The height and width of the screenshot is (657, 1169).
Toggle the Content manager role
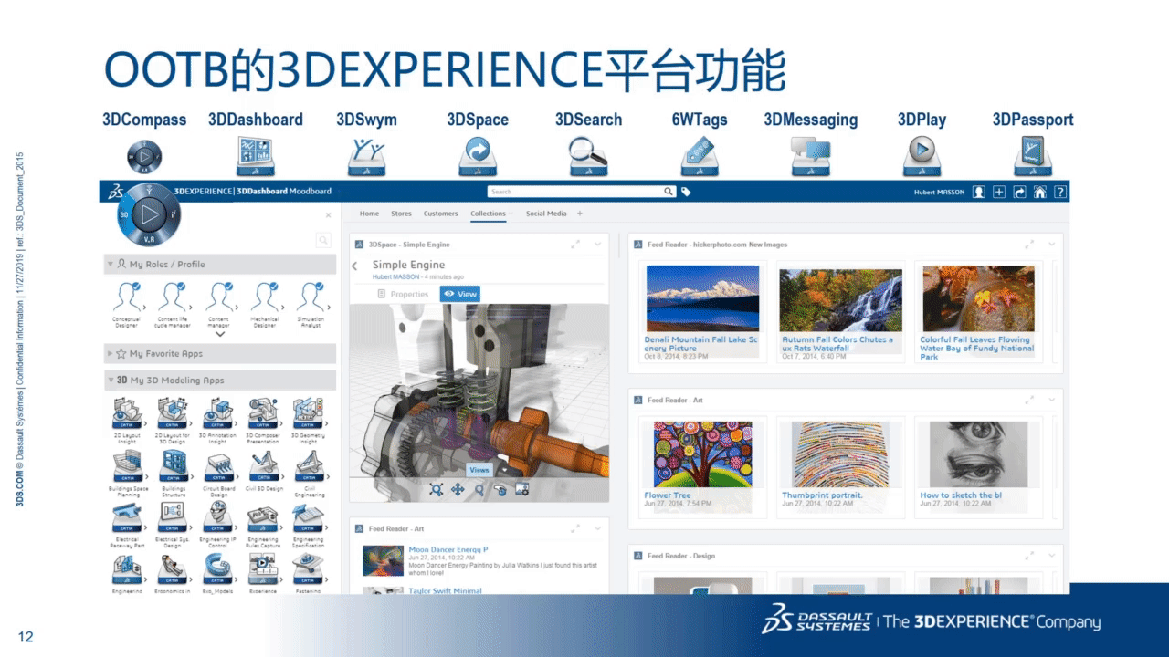click(218, 304)
